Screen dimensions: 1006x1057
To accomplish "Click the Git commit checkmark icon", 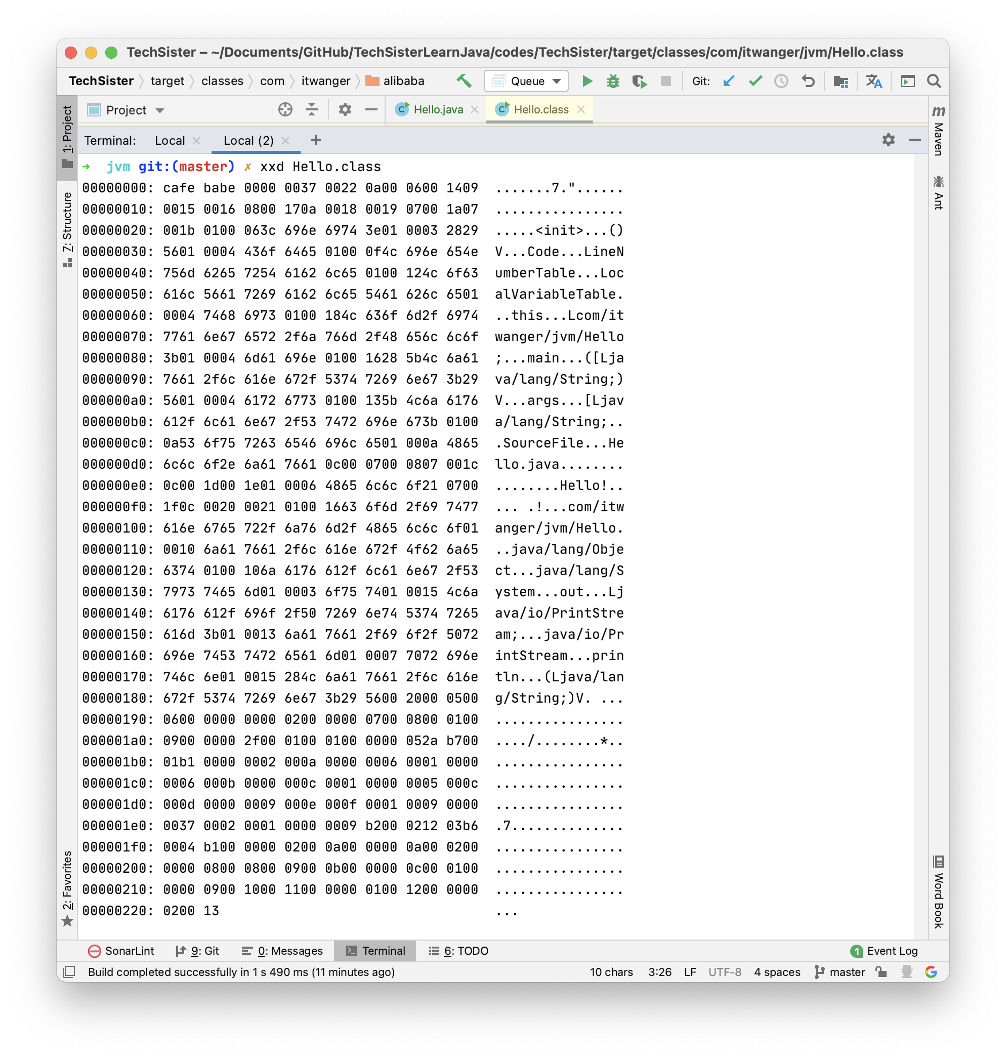I will coord(755,81).
